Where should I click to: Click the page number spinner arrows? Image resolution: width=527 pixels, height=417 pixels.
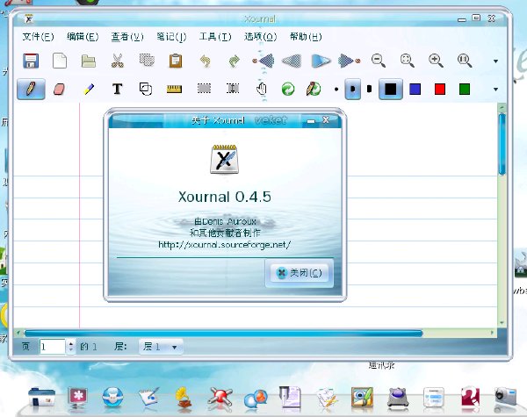(x=70, y=347)
